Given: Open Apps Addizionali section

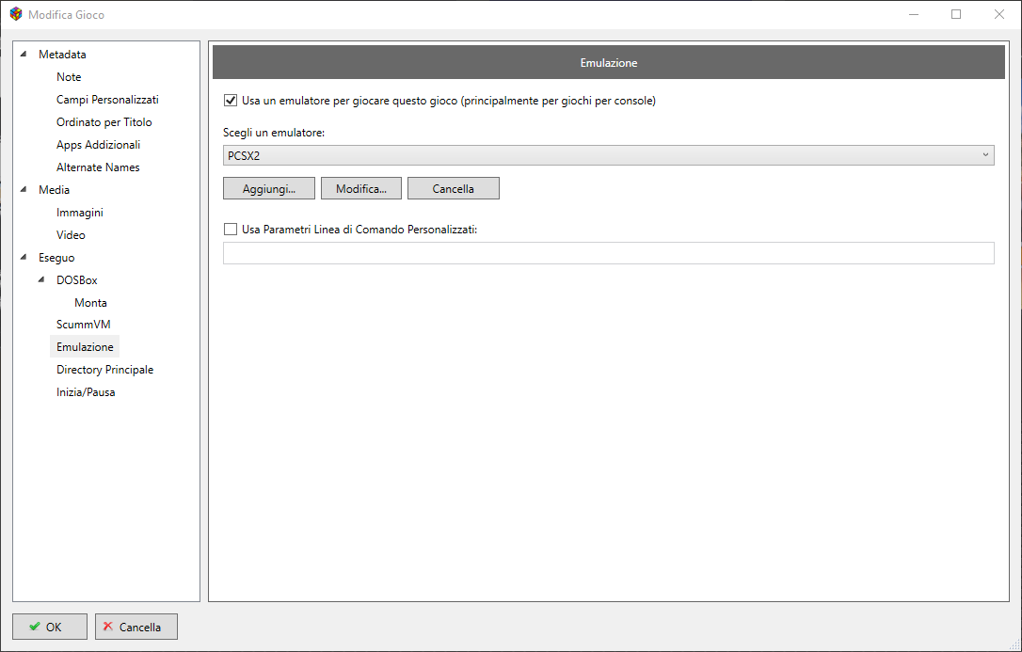Looking at the screenshot, I should 99,145.
